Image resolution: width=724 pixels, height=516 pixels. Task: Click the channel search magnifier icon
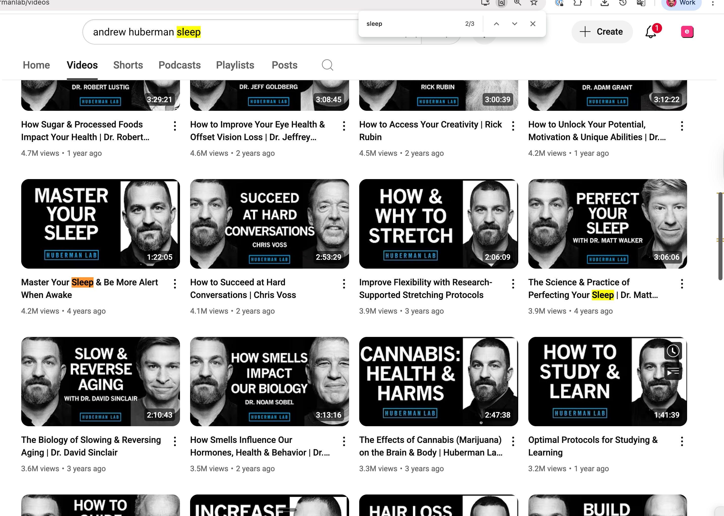pyautogui.click(x=327, y=65)
